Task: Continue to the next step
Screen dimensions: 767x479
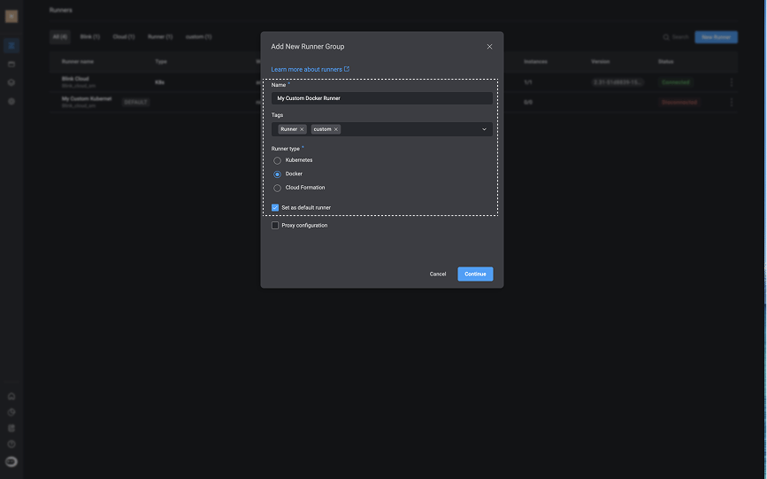Action: [475, 274]
